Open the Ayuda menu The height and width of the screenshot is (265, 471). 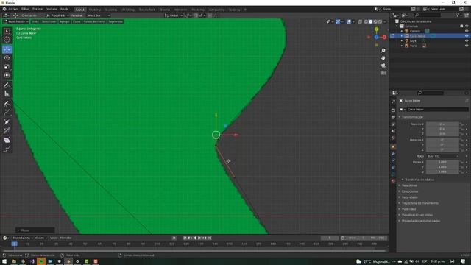64,10
